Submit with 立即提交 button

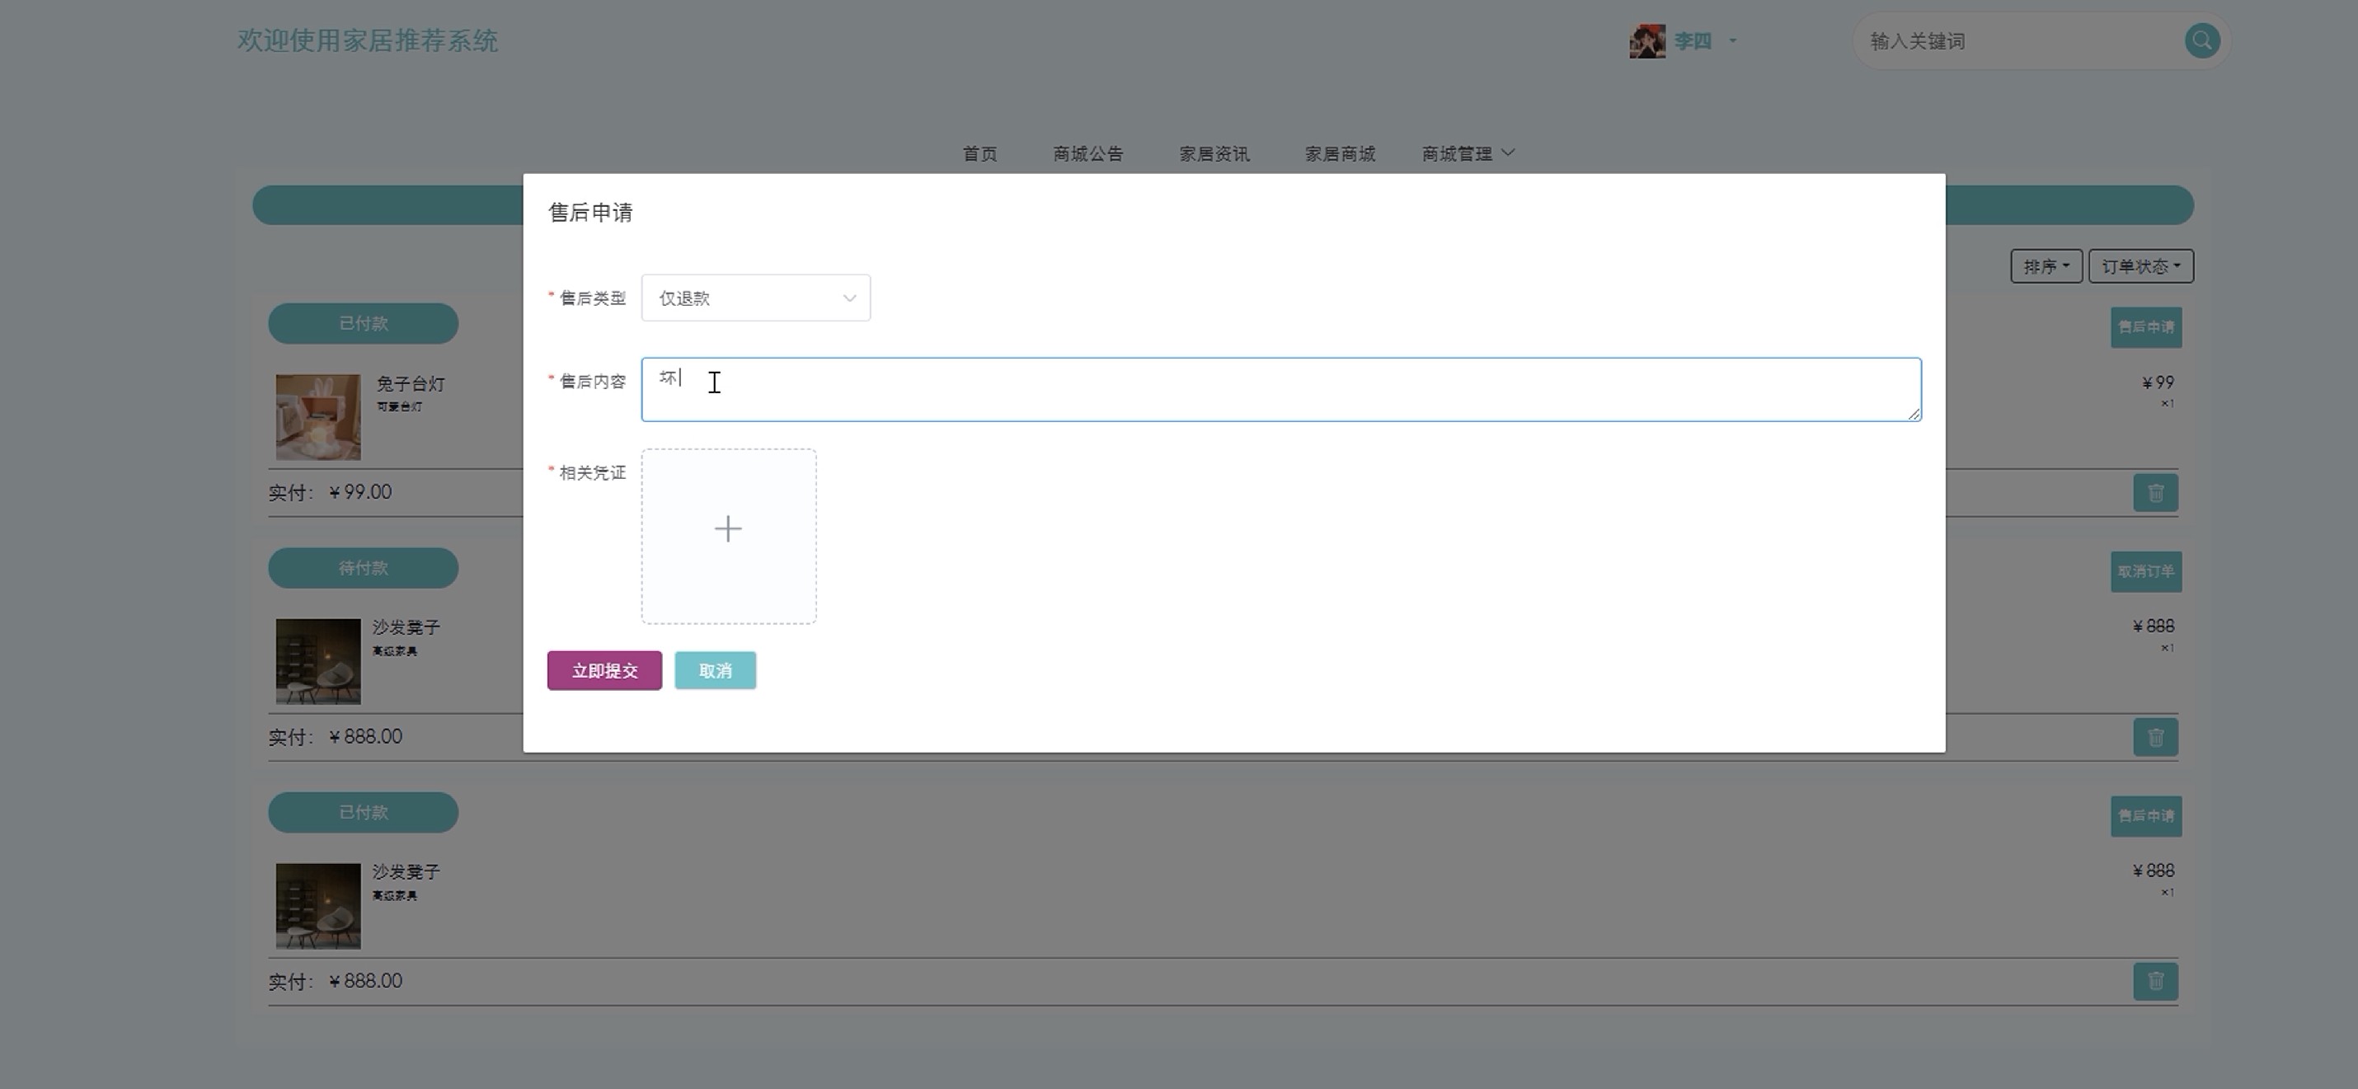pos(604,671)
